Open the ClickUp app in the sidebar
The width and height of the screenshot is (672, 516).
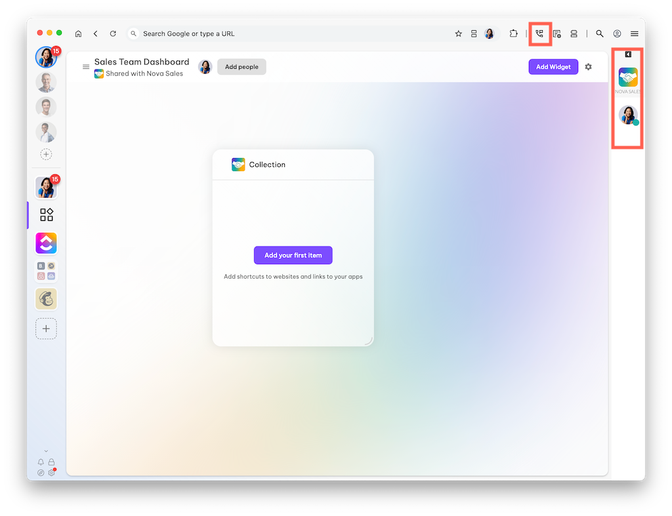click(47, 243)
